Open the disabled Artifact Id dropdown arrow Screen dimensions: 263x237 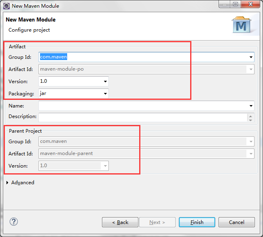coord(251,69)
